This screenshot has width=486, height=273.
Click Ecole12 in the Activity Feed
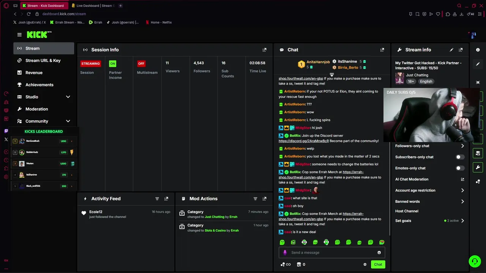(96, 212)
